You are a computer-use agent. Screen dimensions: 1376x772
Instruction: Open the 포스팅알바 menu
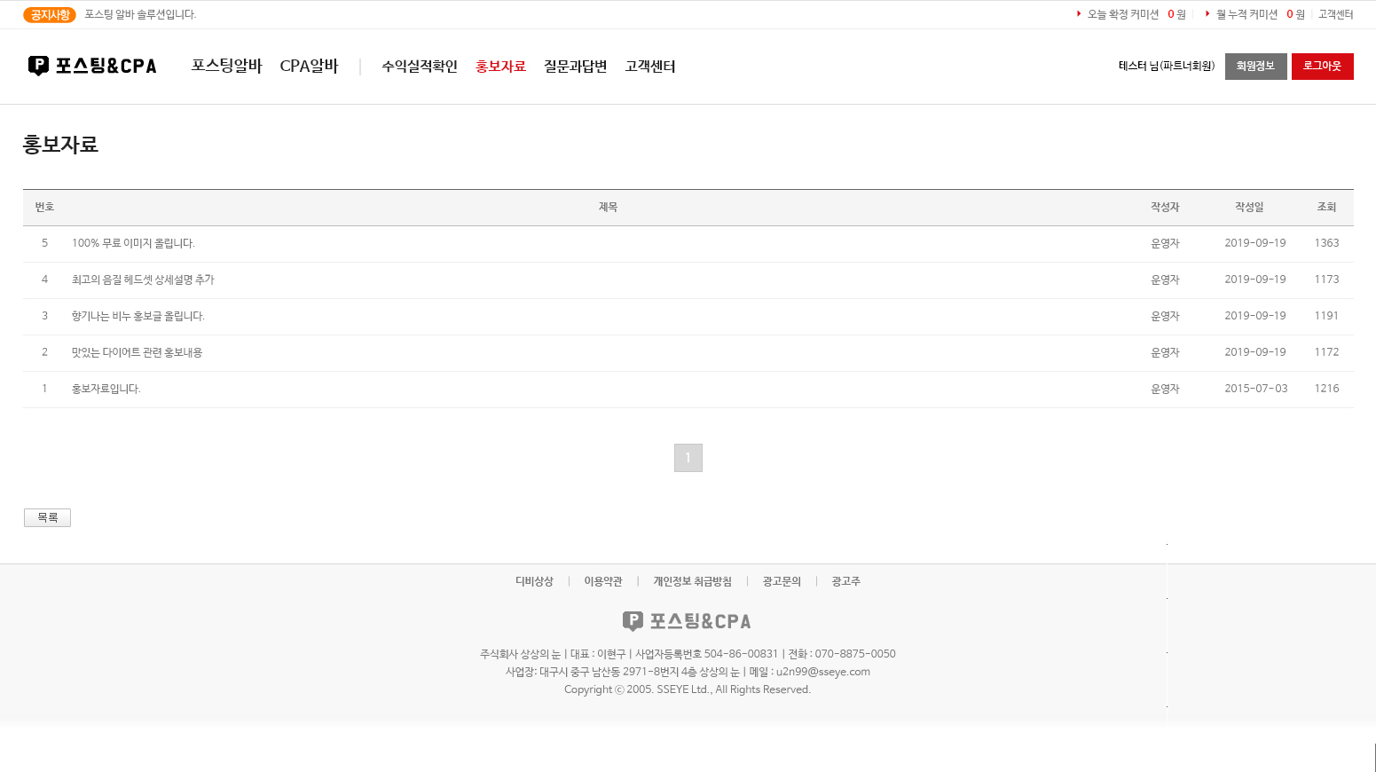226,67
